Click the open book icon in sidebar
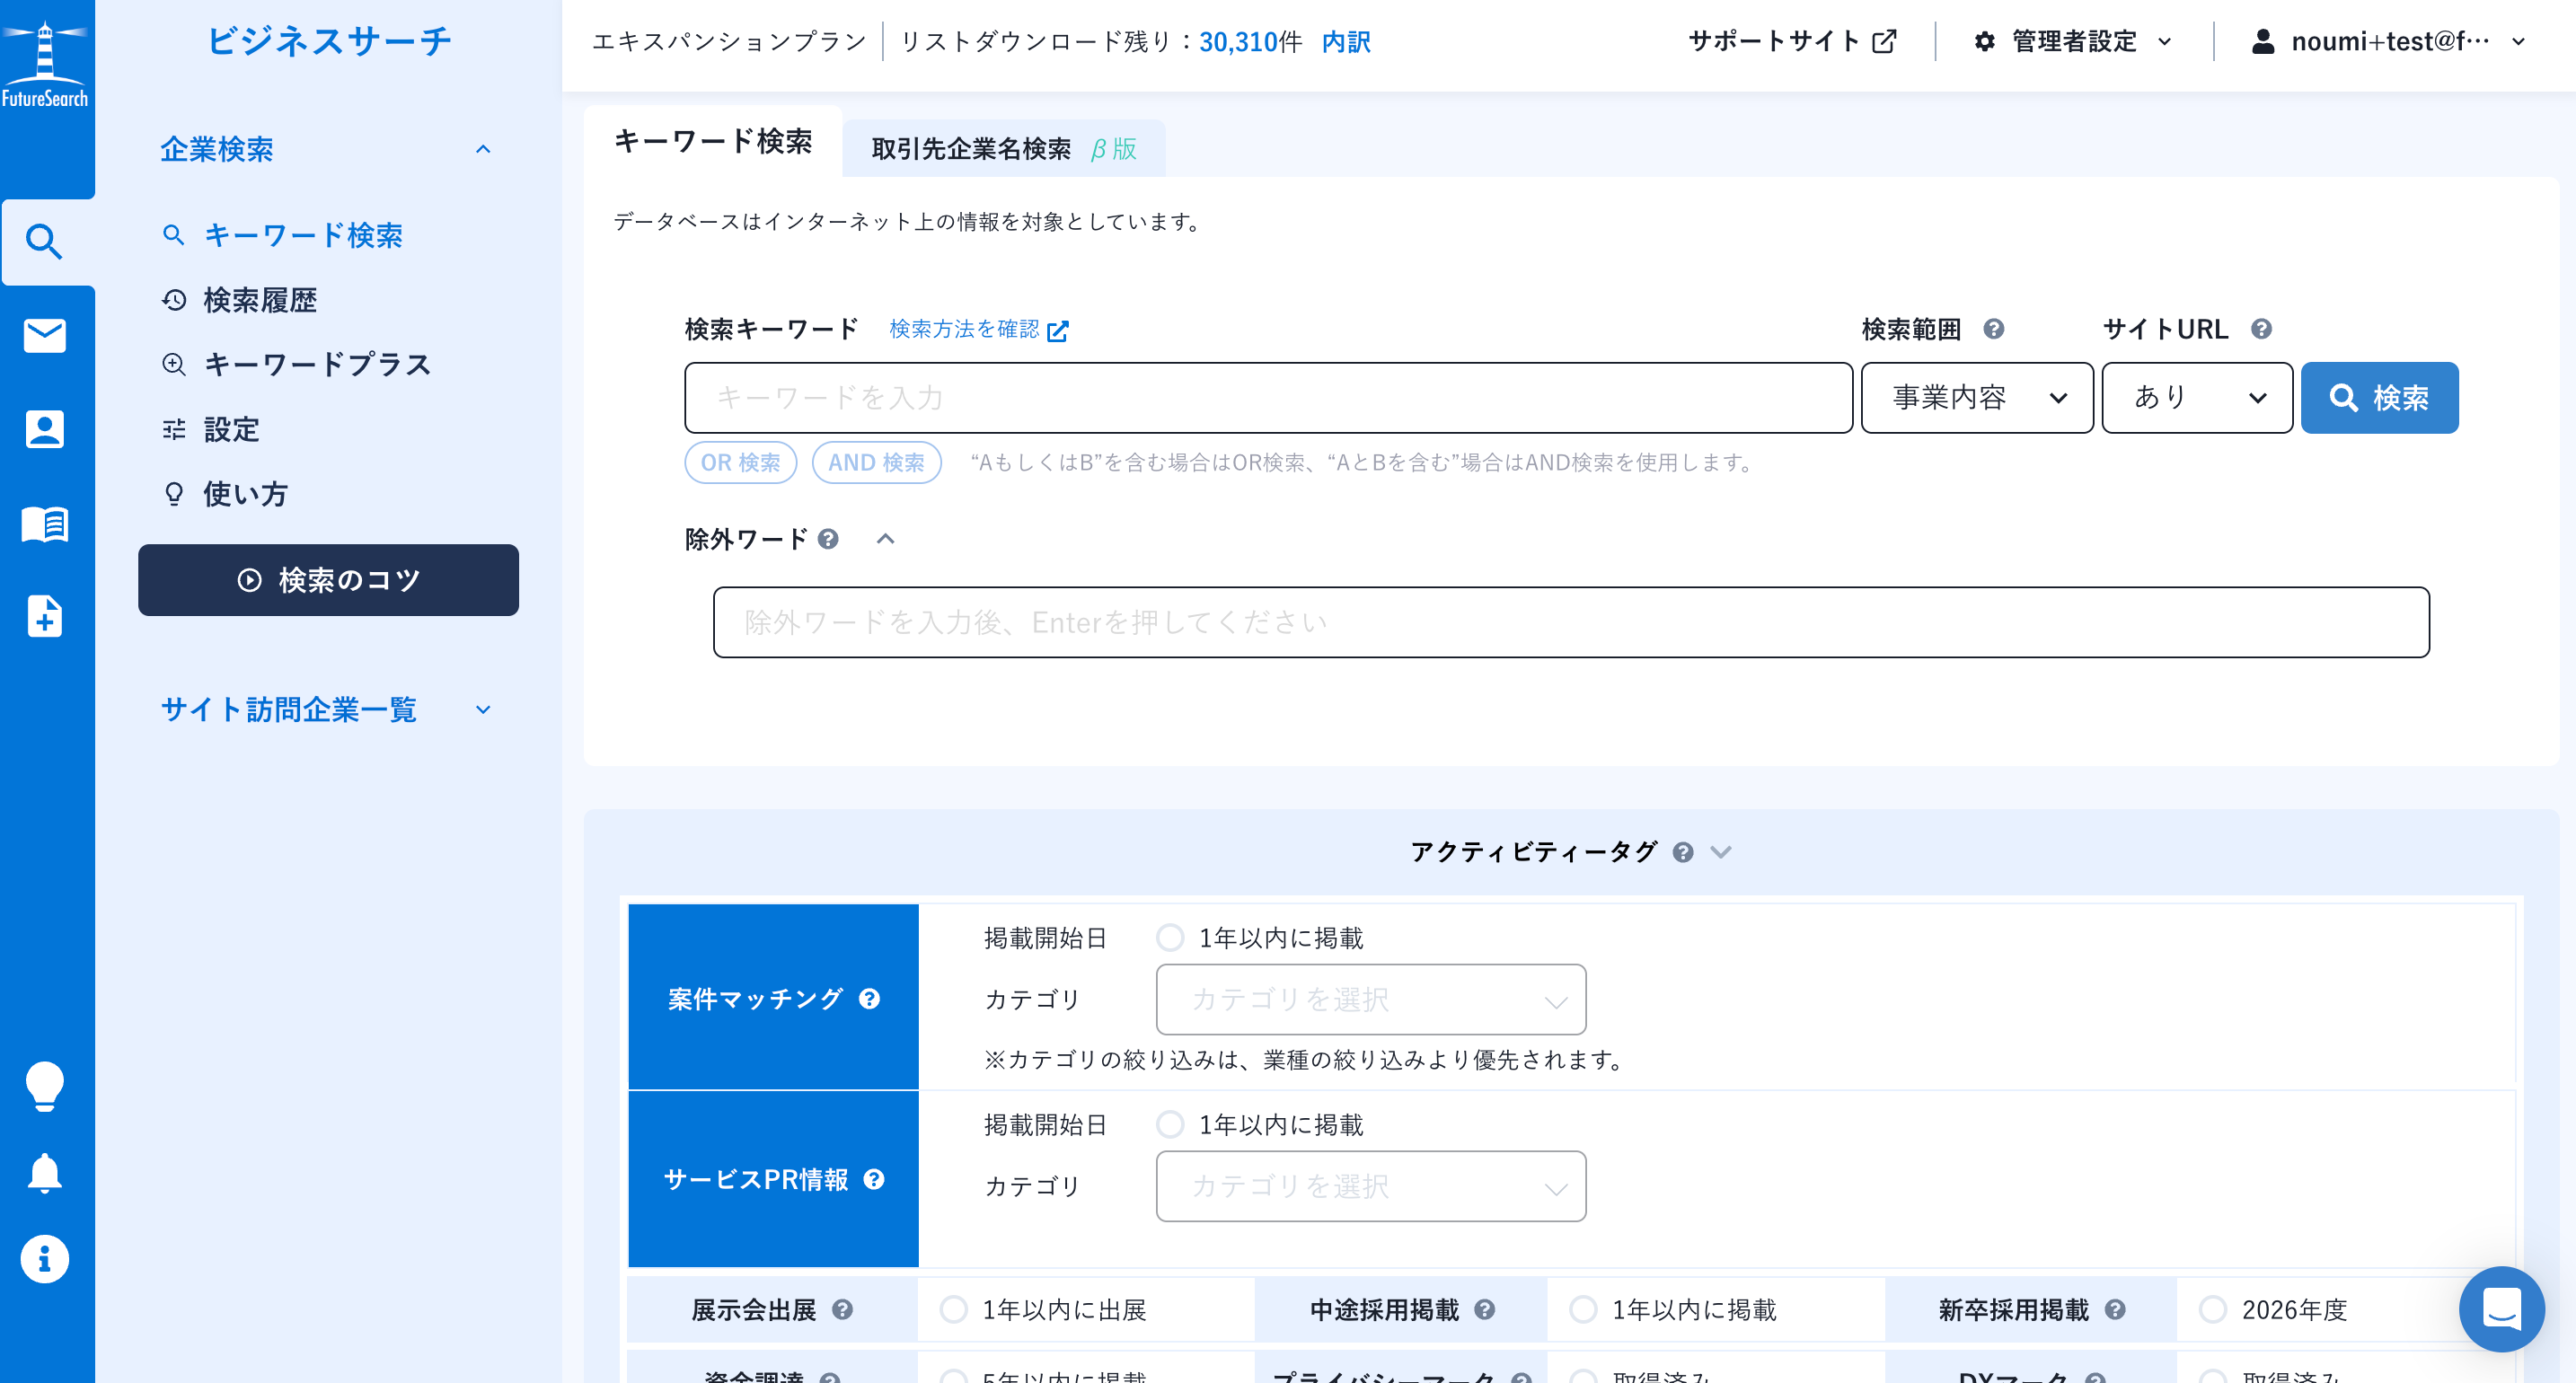 (45, 523)
